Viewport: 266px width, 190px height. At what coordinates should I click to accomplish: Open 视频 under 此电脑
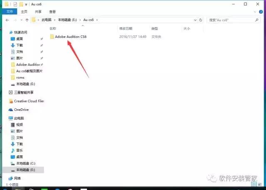click(20, 125)
